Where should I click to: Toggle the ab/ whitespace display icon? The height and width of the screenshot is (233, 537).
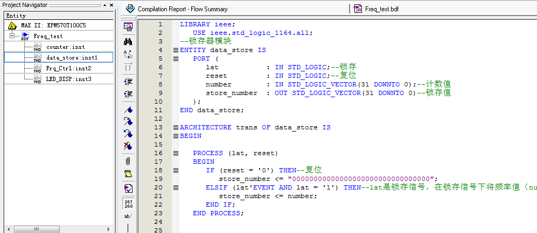[128, 216]
